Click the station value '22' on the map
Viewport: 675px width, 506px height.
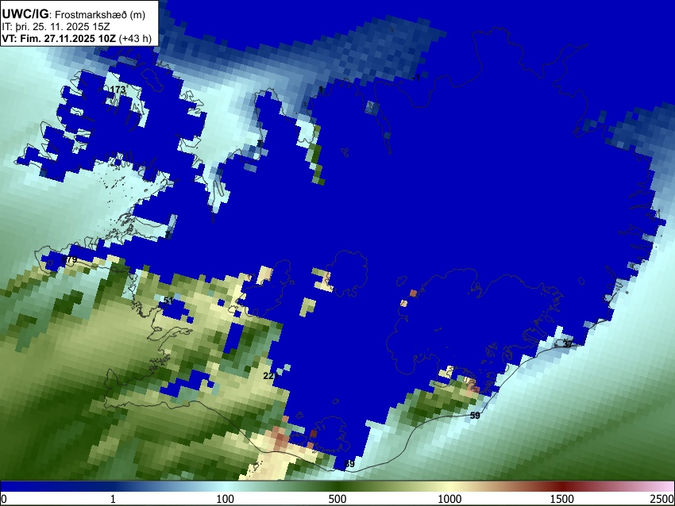268,376
